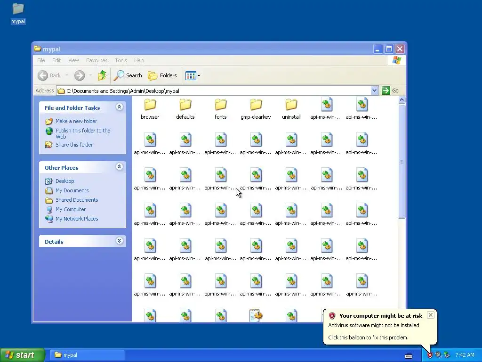Click Make a new folder
482x362 pixels.
click(x=76, y=121)
